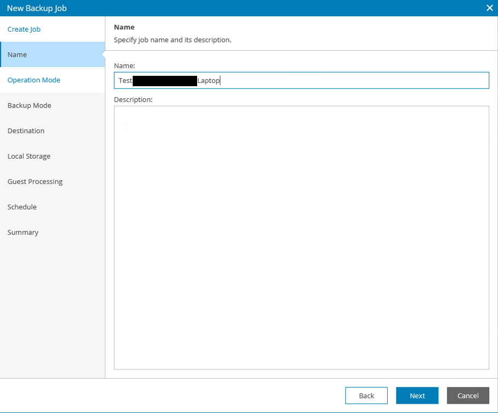View the Summary step

click(x=23, y=232)
